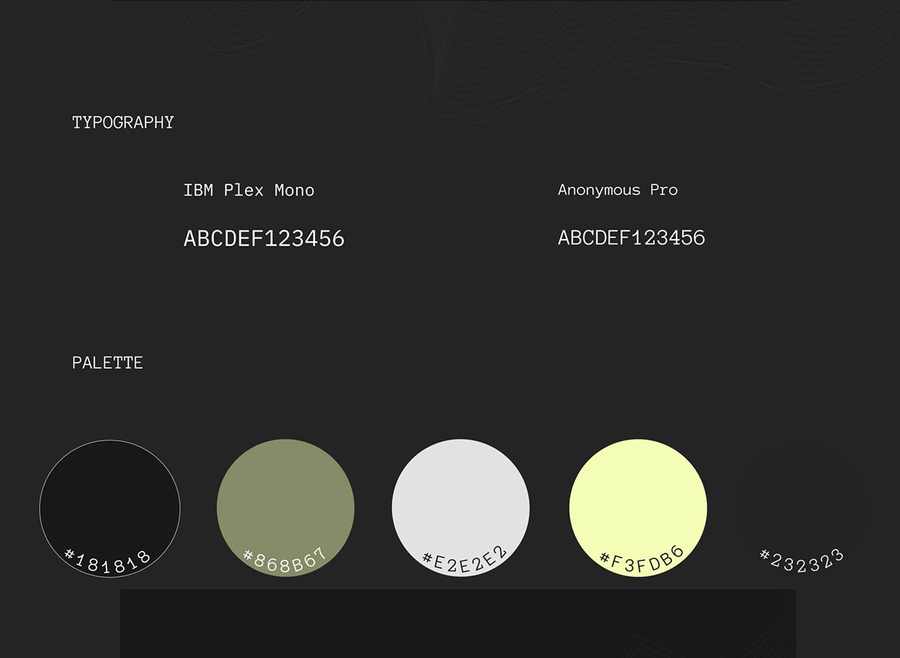Click the TYPOGRAPHY section heading
This screenshot has width=900, height=658.
[x=122, y=122]
